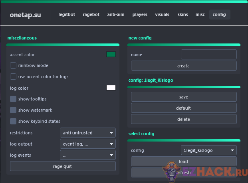Toggle the show watermark checkbox
Image resolution: width=248 pixels, height=183 pixels.
coord(13,110)
